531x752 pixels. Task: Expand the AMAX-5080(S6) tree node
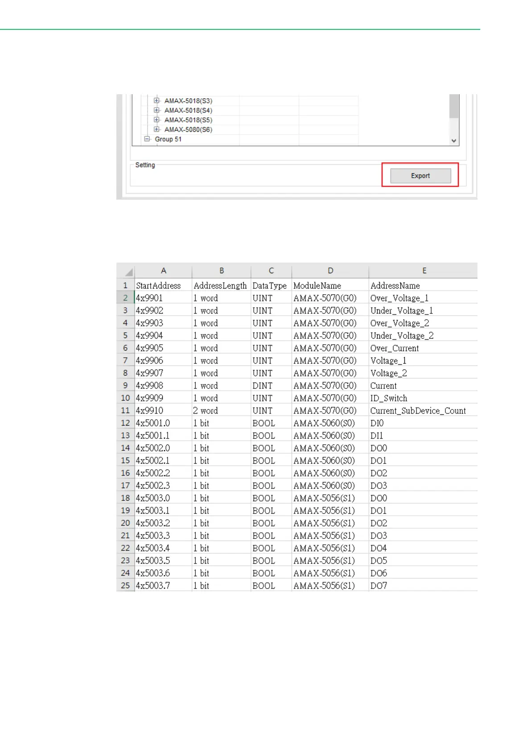(x=156, y=130)
